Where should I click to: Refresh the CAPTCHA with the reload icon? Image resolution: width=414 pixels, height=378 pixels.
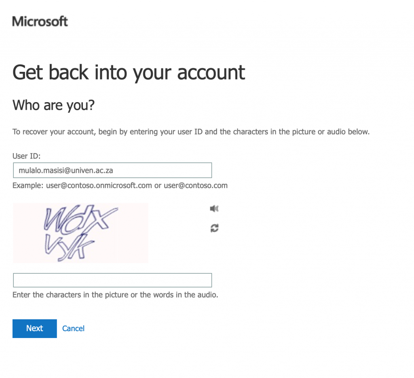click(214, 228)
